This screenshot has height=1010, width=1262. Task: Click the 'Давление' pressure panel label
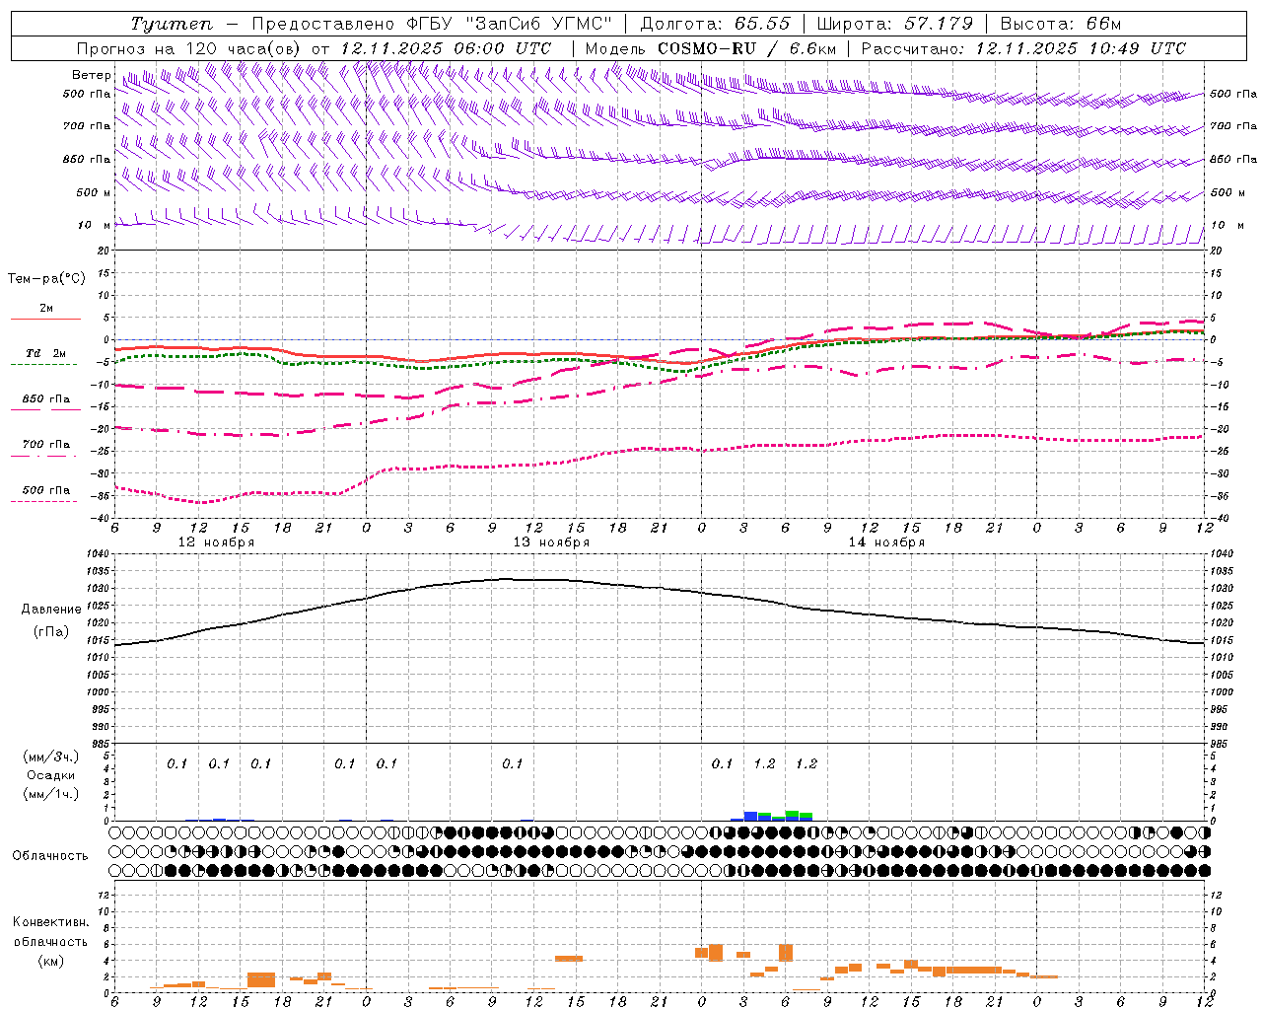(51, 610)
